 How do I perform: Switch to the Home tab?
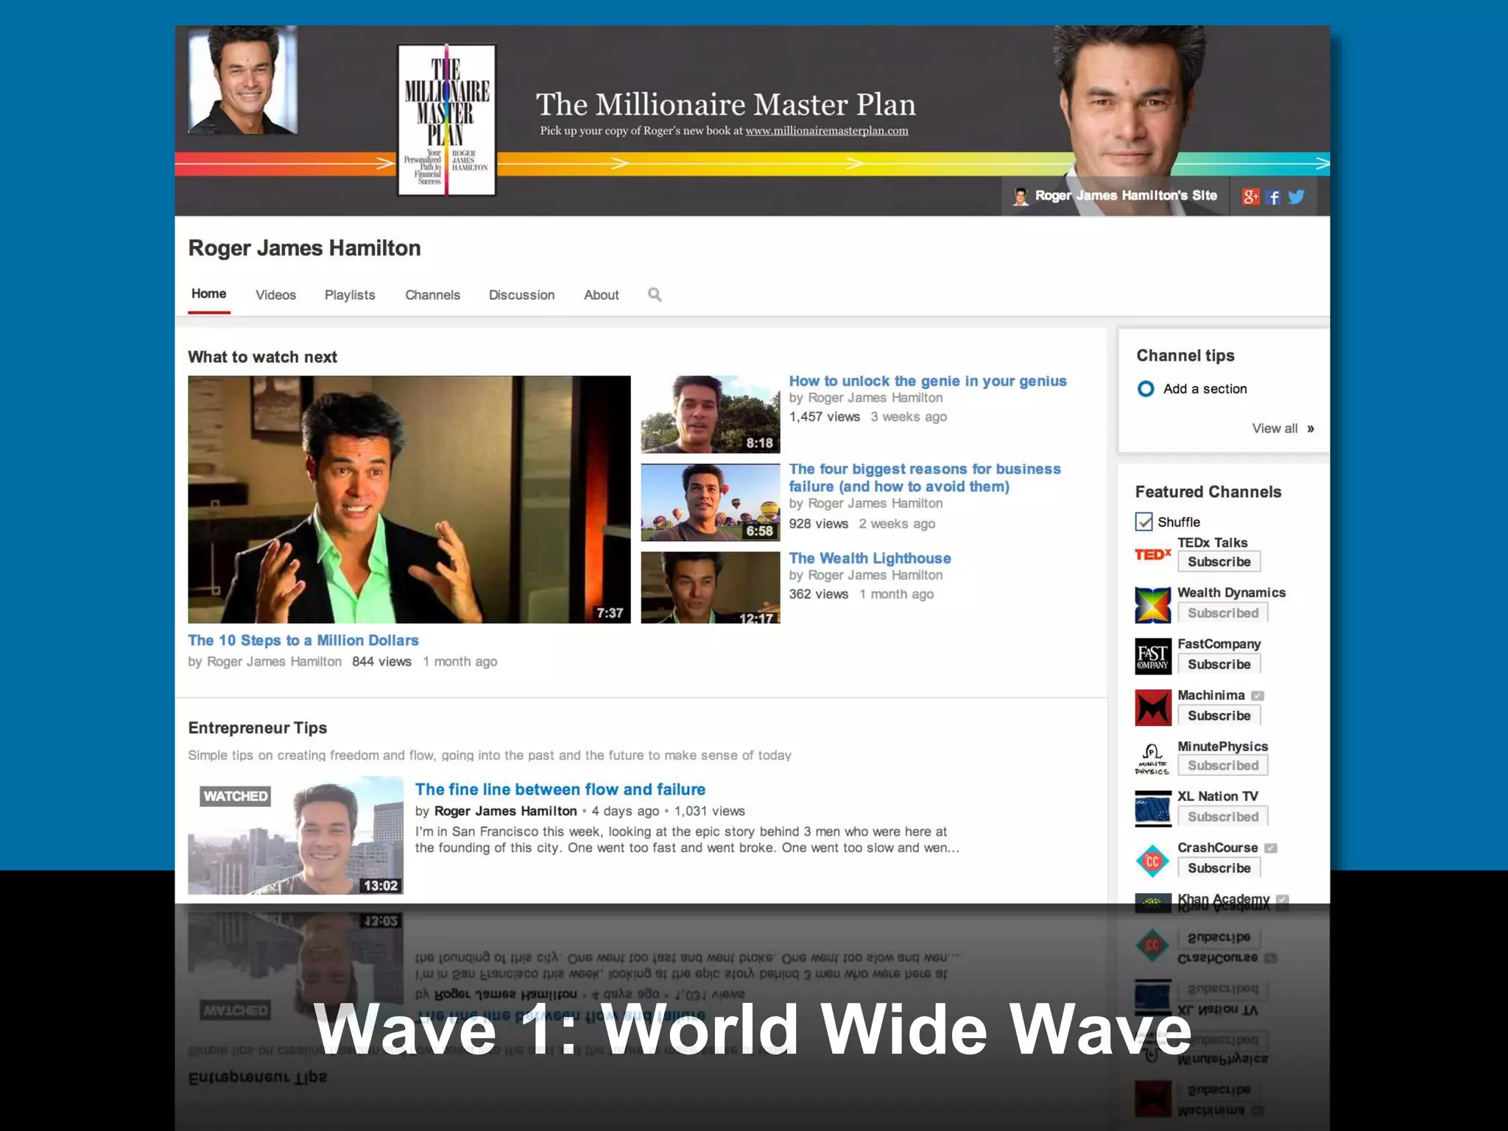(209, 294)
